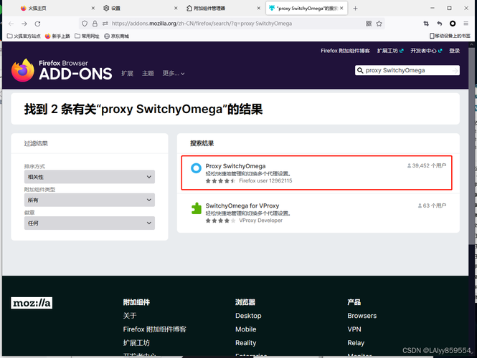Click the 39,452 个用户 count
The width and height of the screenshot is (477, 358).
[x=427, y=165]
